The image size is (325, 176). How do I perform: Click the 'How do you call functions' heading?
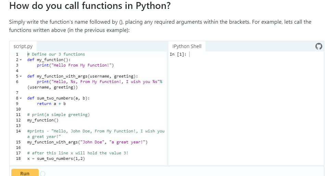coord(90,6)
